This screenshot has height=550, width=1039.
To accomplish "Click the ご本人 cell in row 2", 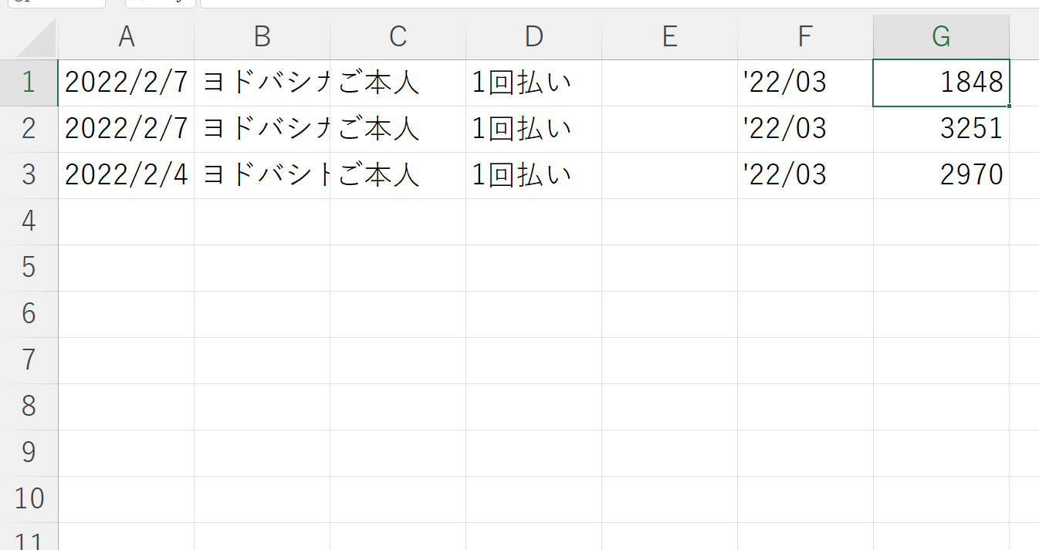I will (398, 129).
